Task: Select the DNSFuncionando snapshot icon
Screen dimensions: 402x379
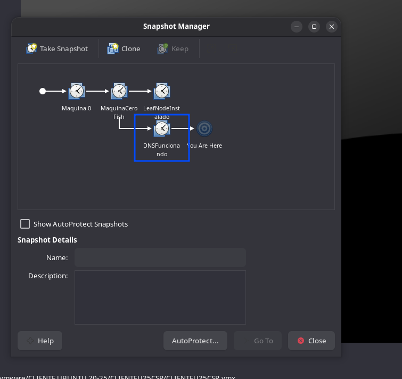Action: (x=162, y=128)
